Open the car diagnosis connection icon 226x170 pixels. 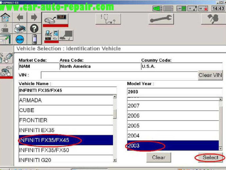pyautogui.click(x=55, y=19)
